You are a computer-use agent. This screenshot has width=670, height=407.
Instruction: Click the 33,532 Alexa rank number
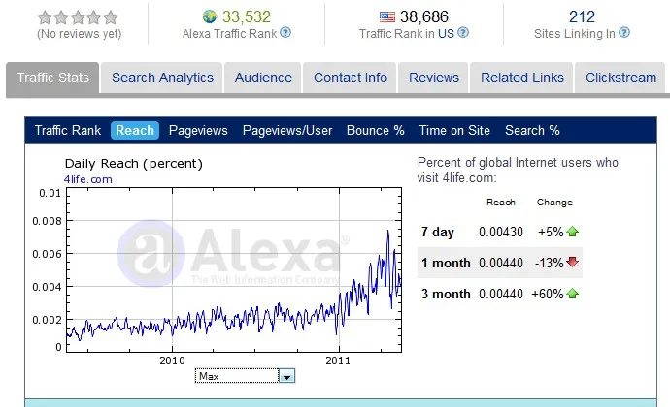[x=246, y=16]
